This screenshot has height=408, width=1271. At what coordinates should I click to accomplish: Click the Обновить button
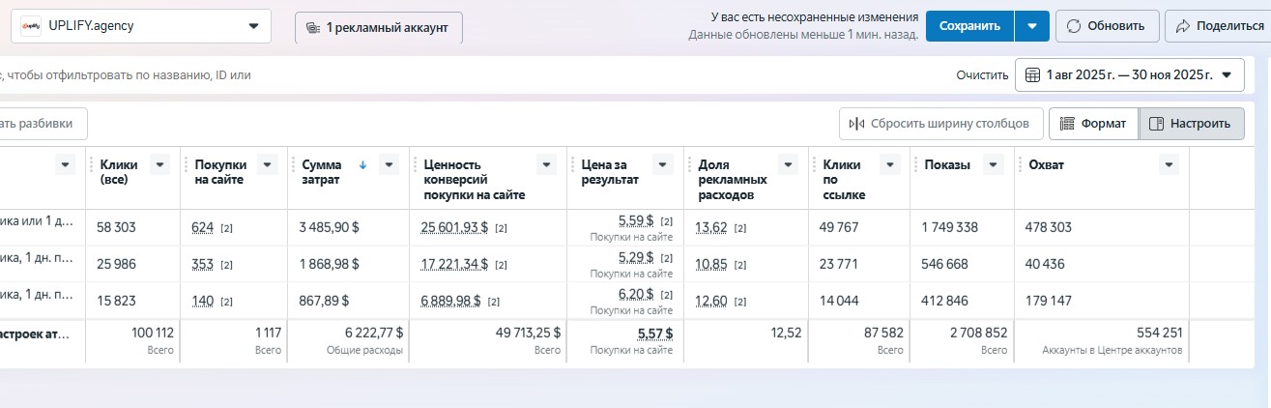point(1107,26)
